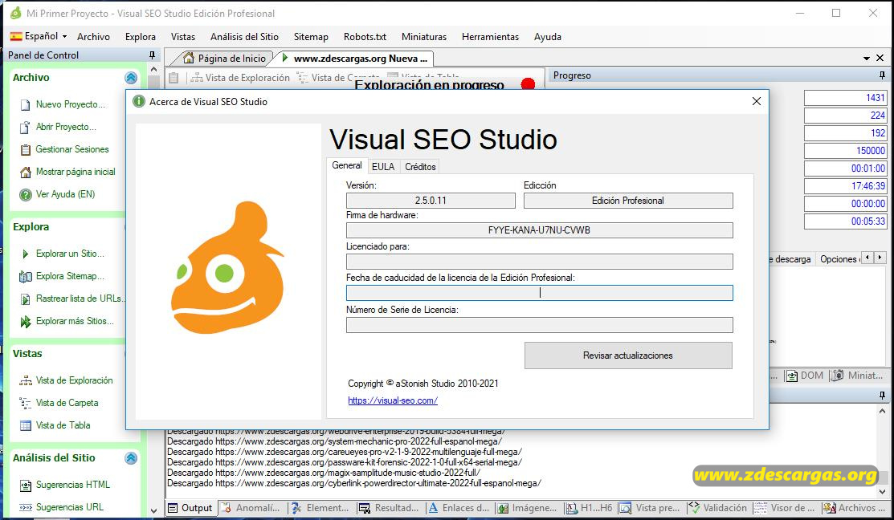Click the Rastrear lista de URLs icon
The width and height of the screenshot is (894, 520).
pyautogui.click(x=25, y=299)
